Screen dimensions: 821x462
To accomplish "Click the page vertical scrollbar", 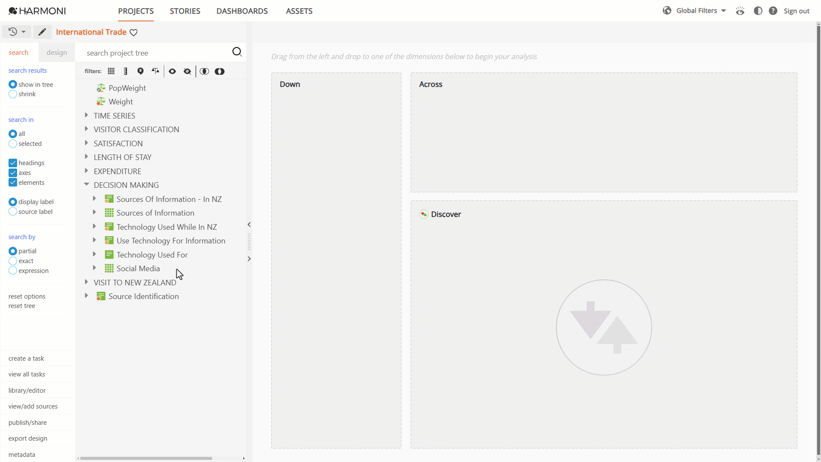I will [x=818, y=240].
